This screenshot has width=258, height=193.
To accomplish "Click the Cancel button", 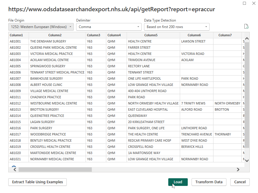I will tap(239, 182).
